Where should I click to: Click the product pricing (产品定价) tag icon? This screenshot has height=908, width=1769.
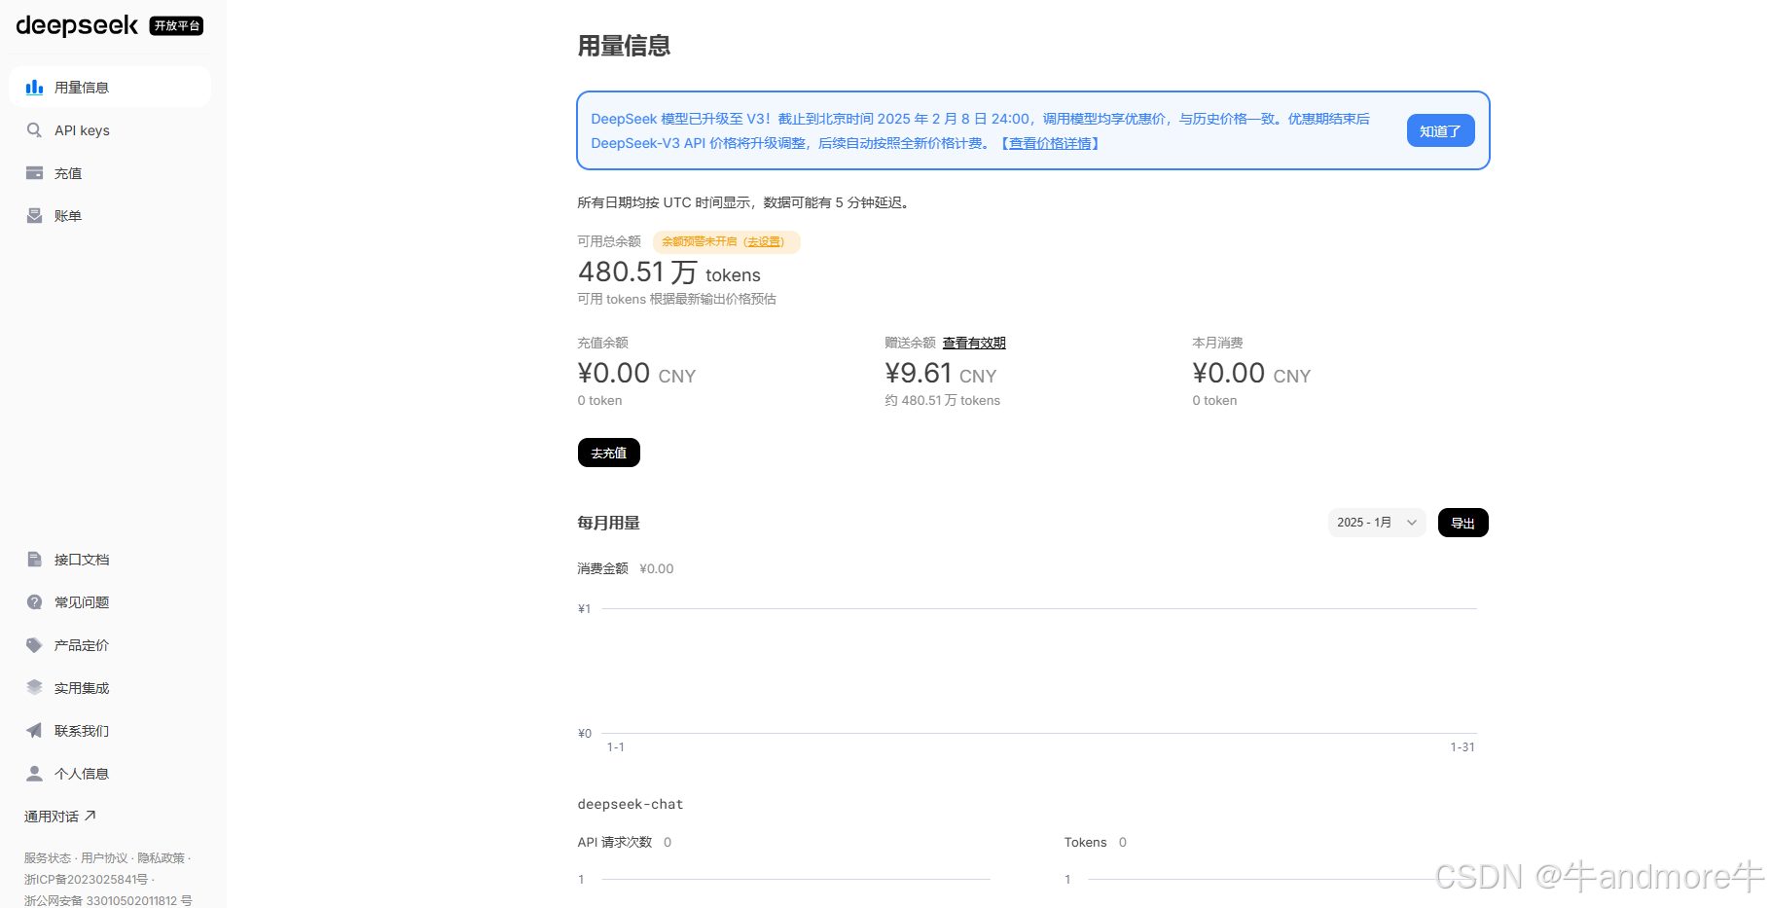[34, 645]
